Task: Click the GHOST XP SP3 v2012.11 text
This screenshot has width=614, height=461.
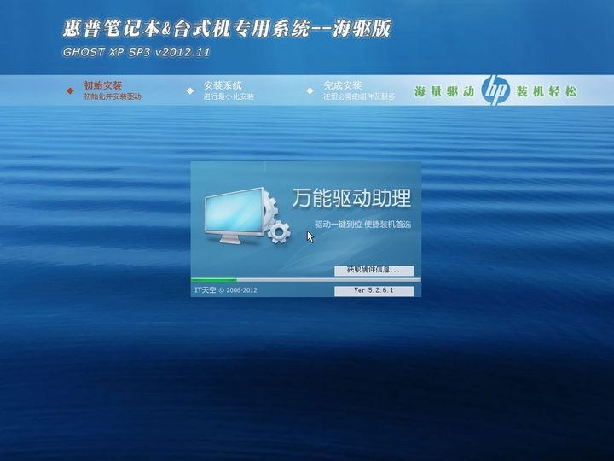Action: point(136,52)
